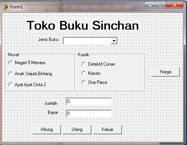Select the Komik group box caption
Screen dimensions: 187x145
tap(83, 55)
